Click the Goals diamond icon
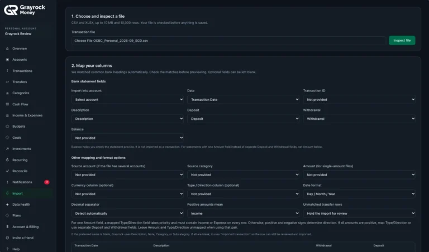 [7, 138]
